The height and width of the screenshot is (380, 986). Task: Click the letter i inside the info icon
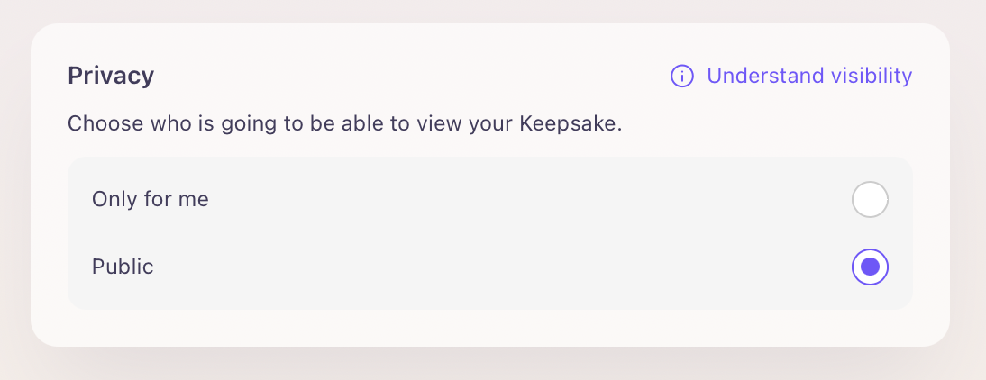coord(682,77)
